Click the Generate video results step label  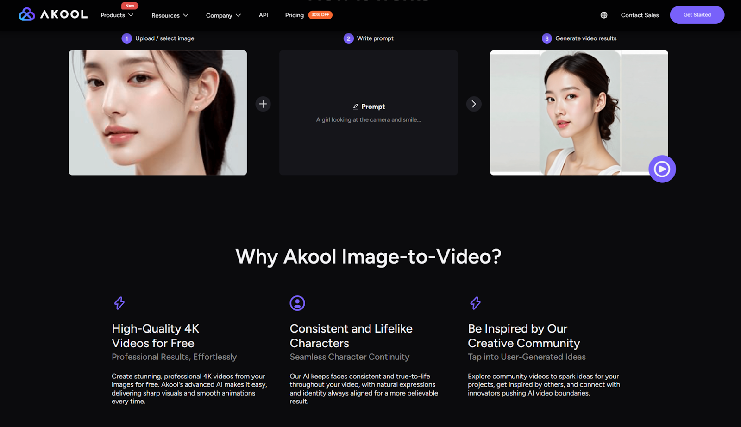(586, 38)
